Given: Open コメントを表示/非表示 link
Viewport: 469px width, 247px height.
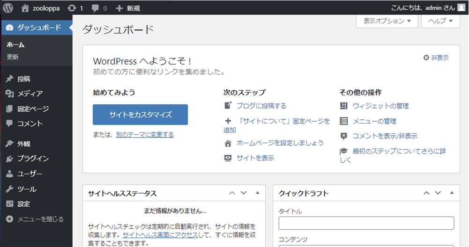Looking at the screenshot, I should 385,136.
